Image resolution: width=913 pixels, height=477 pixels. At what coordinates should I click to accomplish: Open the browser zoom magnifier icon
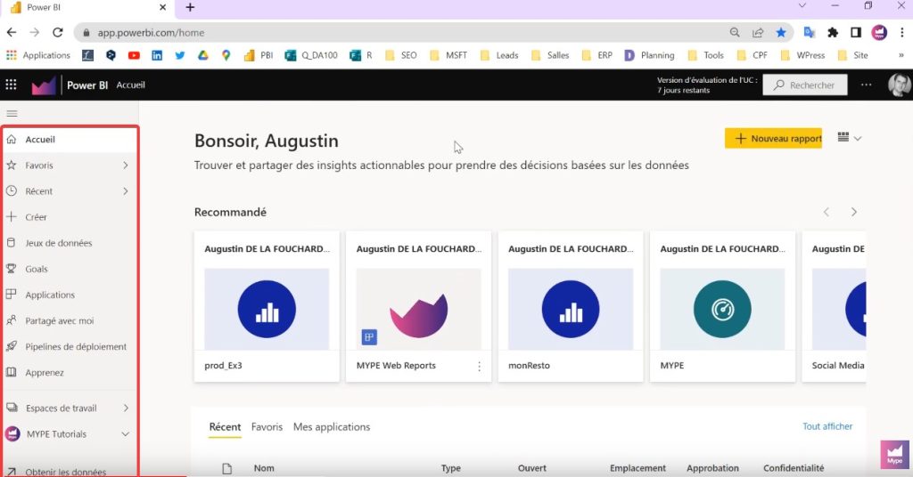735,33
